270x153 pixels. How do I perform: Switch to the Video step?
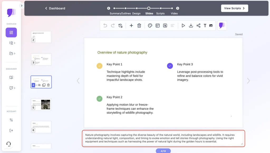click(174, 13)
